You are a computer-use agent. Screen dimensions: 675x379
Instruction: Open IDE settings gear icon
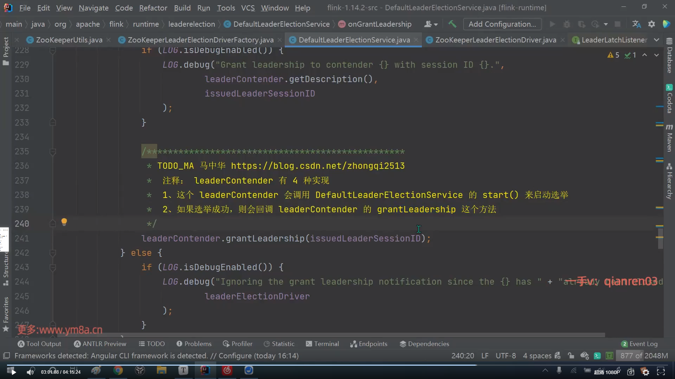coord(651,24)
